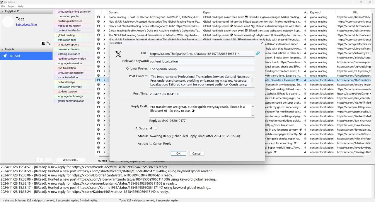Select the 'translation tool' keyword in the list
375x202 pixels.
(x=74, y=40)
